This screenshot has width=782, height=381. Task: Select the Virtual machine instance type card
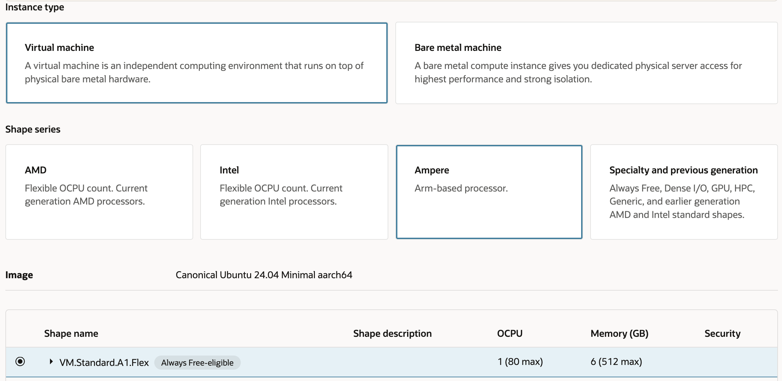(197, 63)
